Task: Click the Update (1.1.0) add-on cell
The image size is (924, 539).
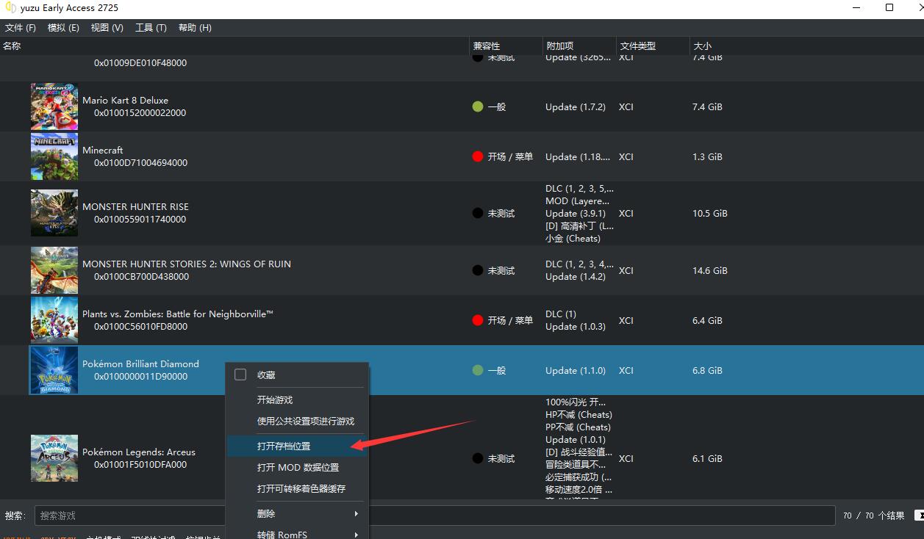Action: click(576, 371)
